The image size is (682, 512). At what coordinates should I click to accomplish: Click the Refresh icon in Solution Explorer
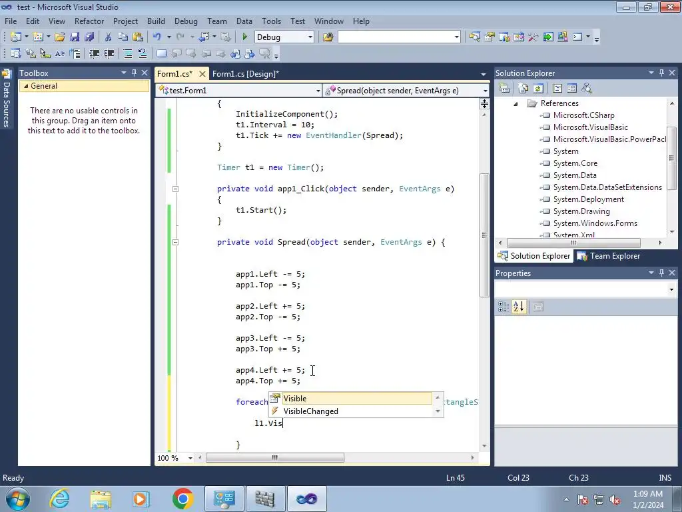click(x=538, y=89)
